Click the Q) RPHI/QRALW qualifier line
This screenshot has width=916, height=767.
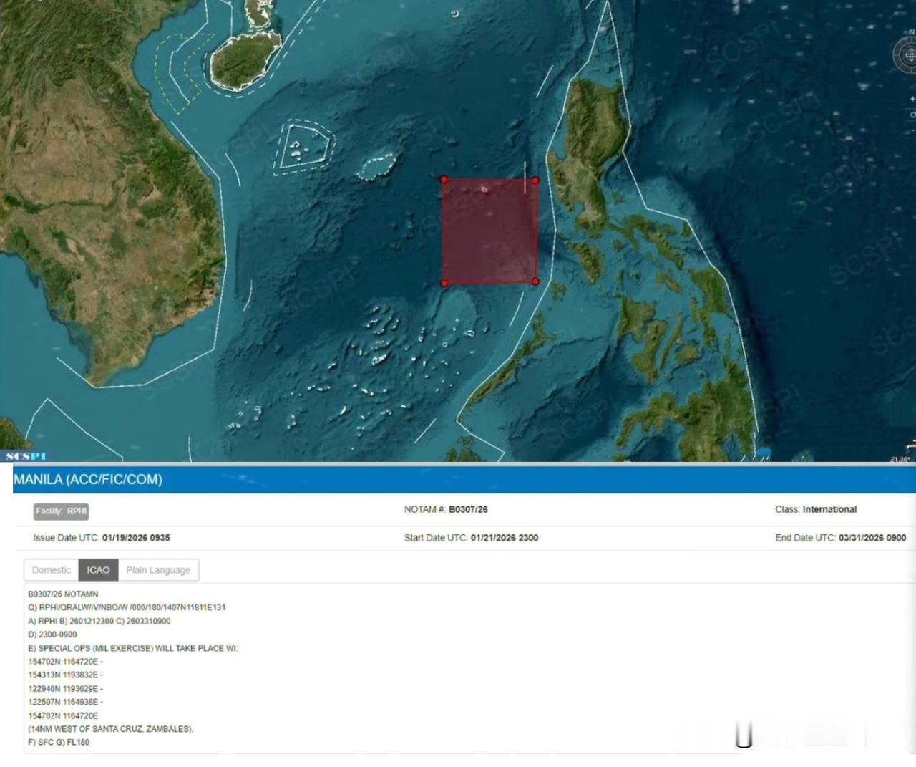point(127,607)
